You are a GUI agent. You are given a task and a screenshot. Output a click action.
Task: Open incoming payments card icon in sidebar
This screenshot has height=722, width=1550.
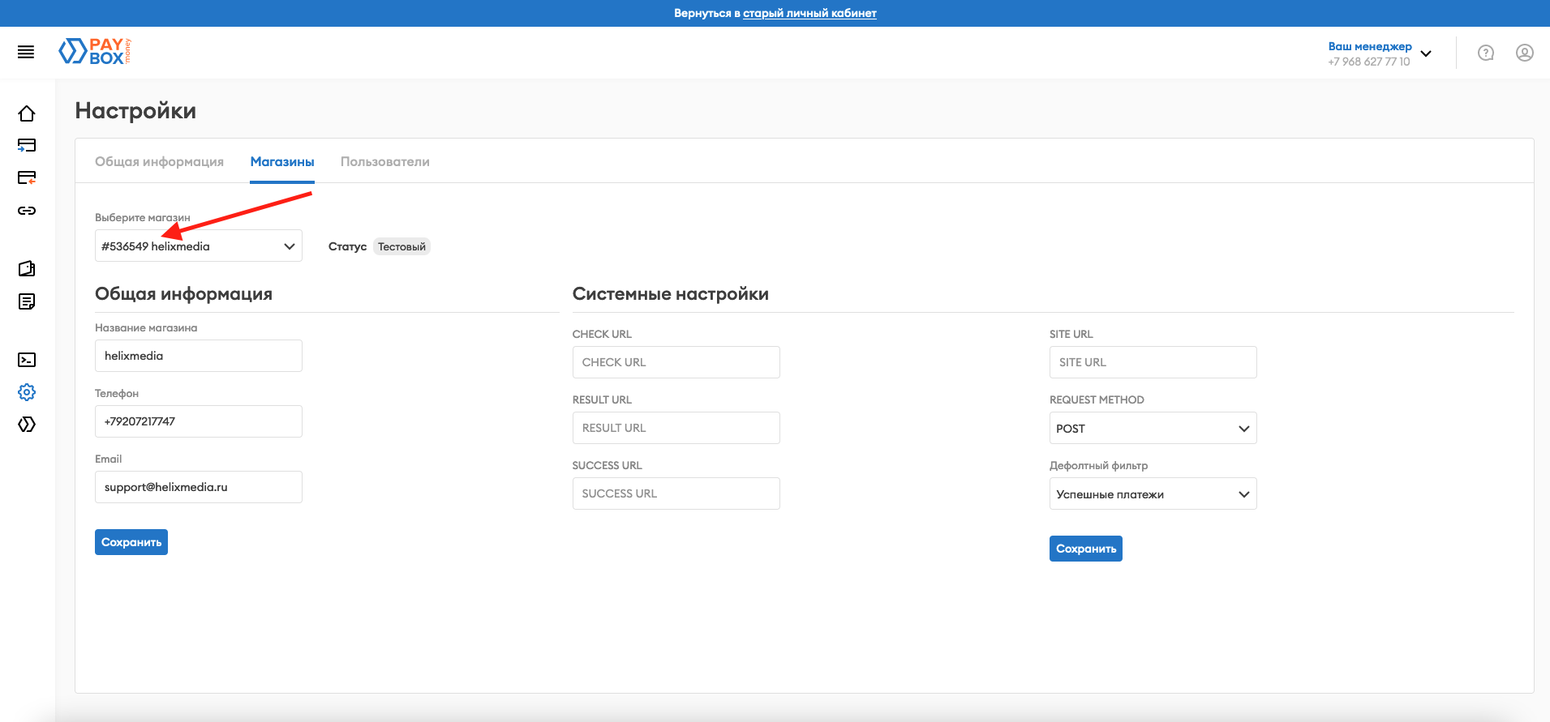click(27, 146)
